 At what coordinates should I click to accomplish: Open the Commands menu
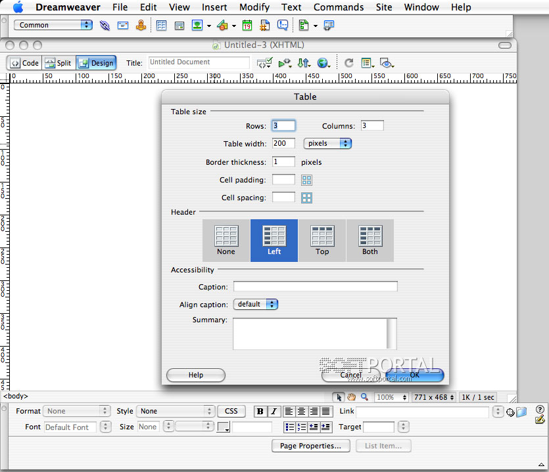click(338, 7)
